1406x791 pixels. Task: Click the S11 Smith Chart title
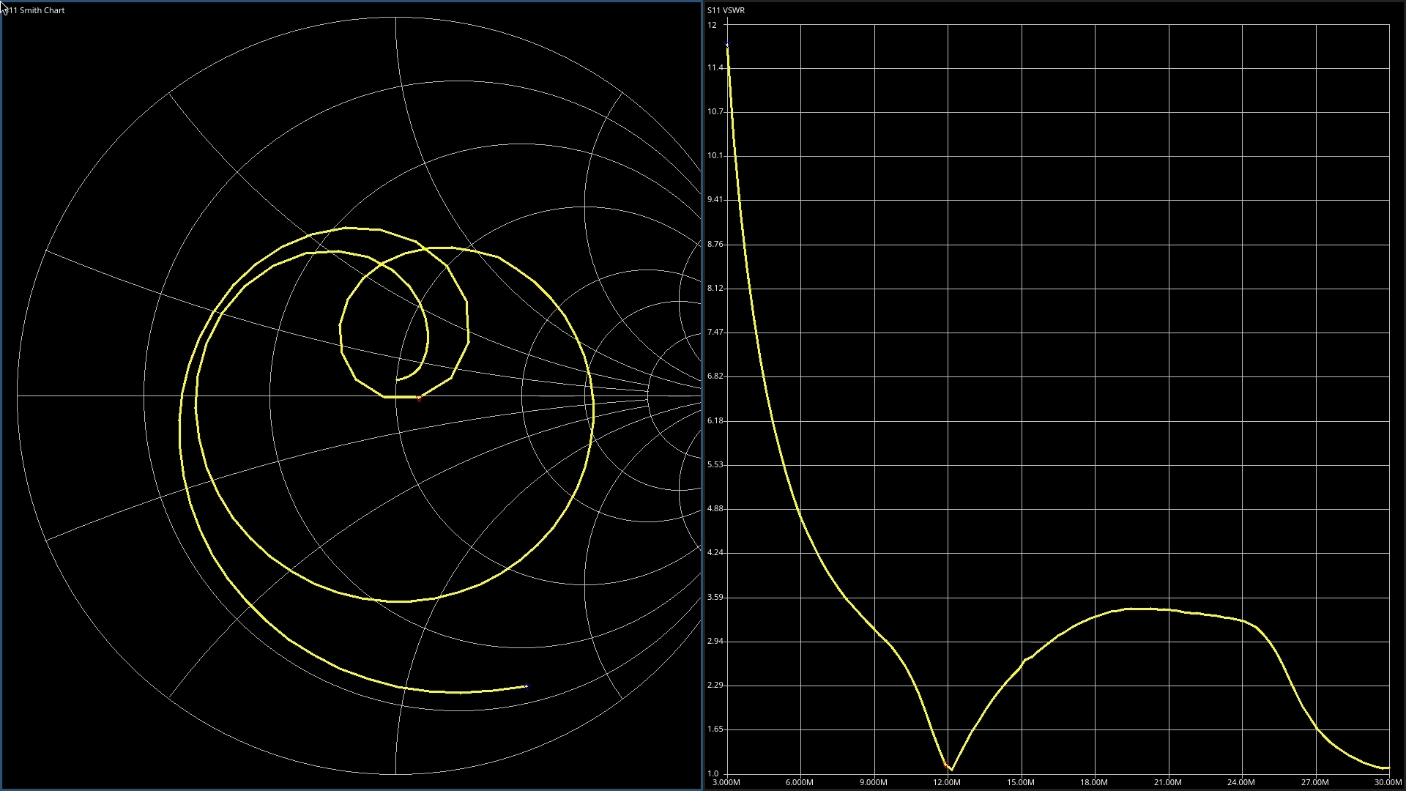[37, 10]
